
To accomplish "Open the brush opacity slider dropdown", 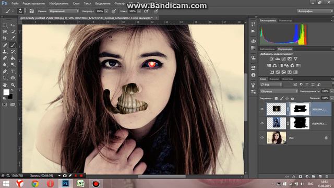I will (106, 11).
